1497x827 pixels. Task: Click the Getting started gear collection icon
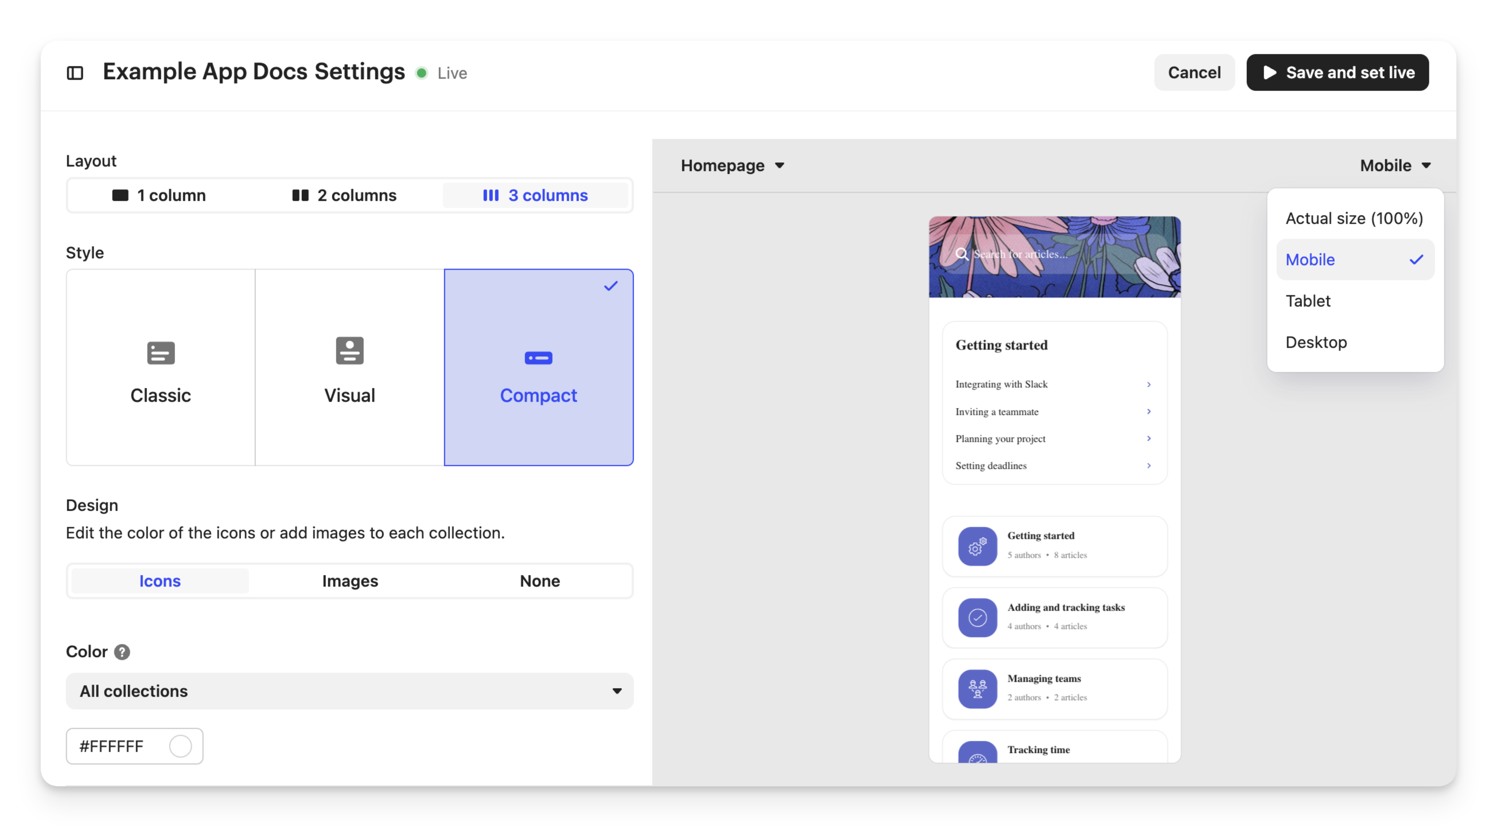pos(977,546)
